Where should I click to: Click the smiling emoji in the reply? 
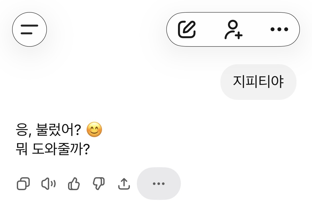pos(94,130)
